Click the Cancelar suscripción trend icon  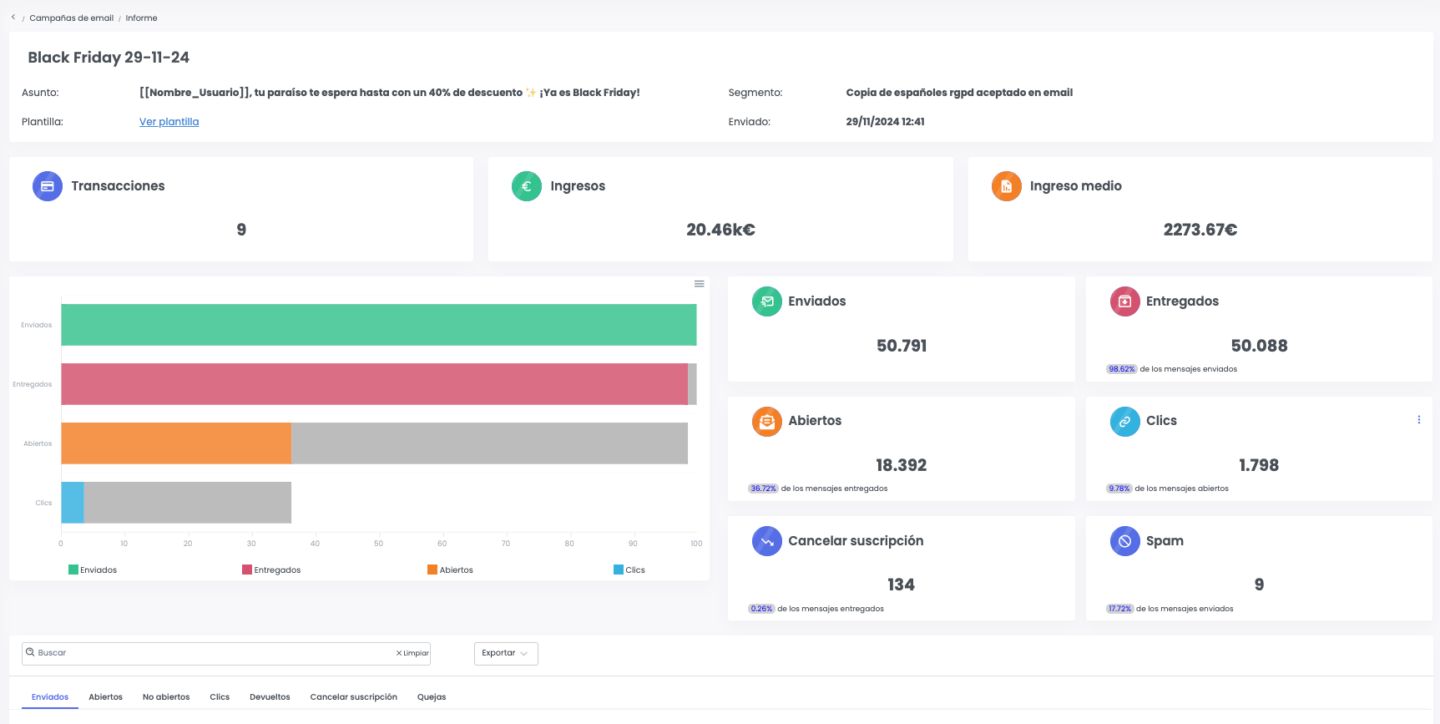click(x=767, y=541)
